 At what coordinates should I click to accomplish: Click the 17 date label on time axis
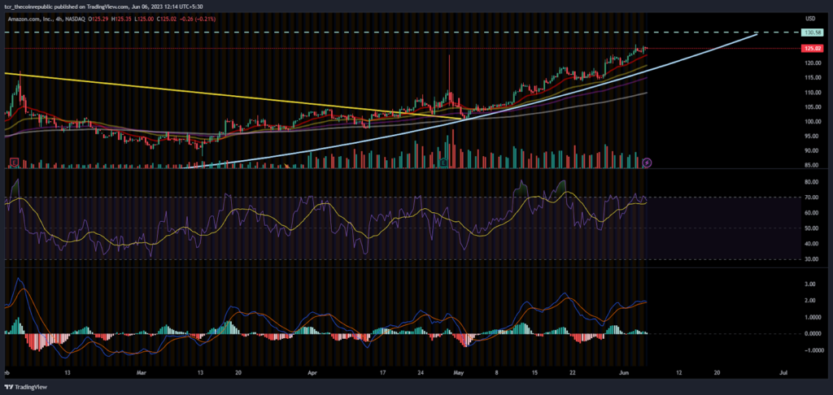tap(383, 373)
